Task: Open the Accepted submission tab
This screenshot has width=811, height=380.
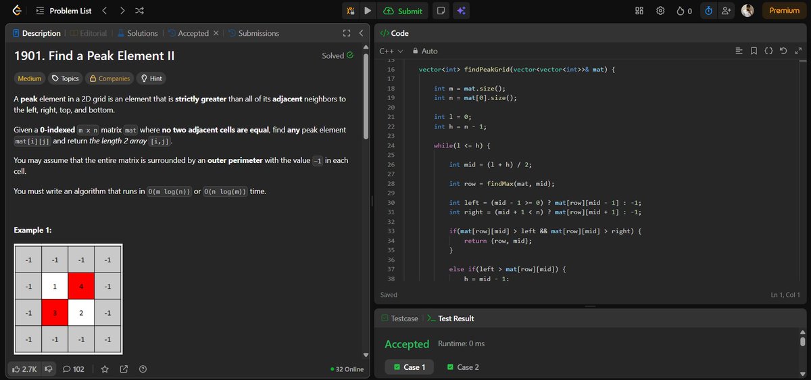Action: point(188,33)
